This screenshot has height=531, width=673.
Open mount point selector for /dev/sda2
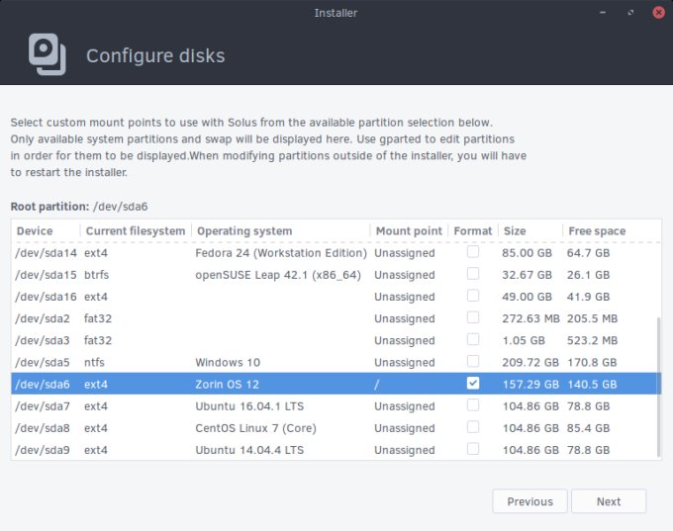[405, 318]
